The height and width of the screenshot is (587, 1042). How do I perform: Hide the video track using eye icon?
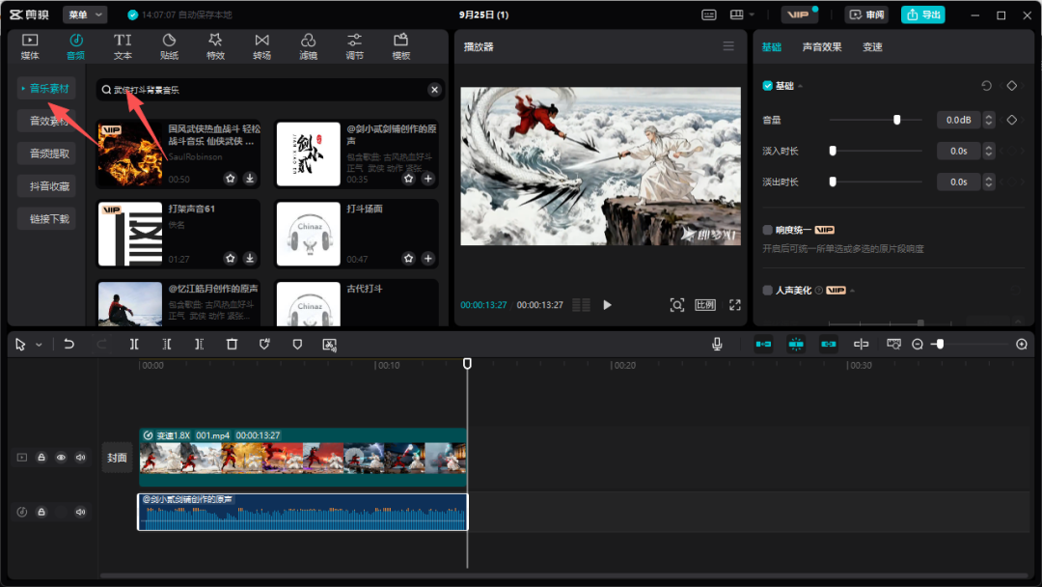[x=61, y=458]
